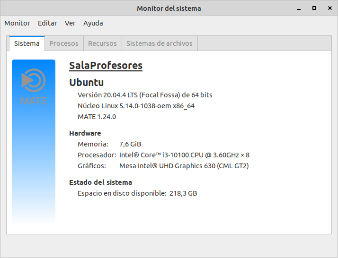Open the Editar menu
The height and width of the screenshot is (258, 338).
pyautogui.click(x=47, y=23)
